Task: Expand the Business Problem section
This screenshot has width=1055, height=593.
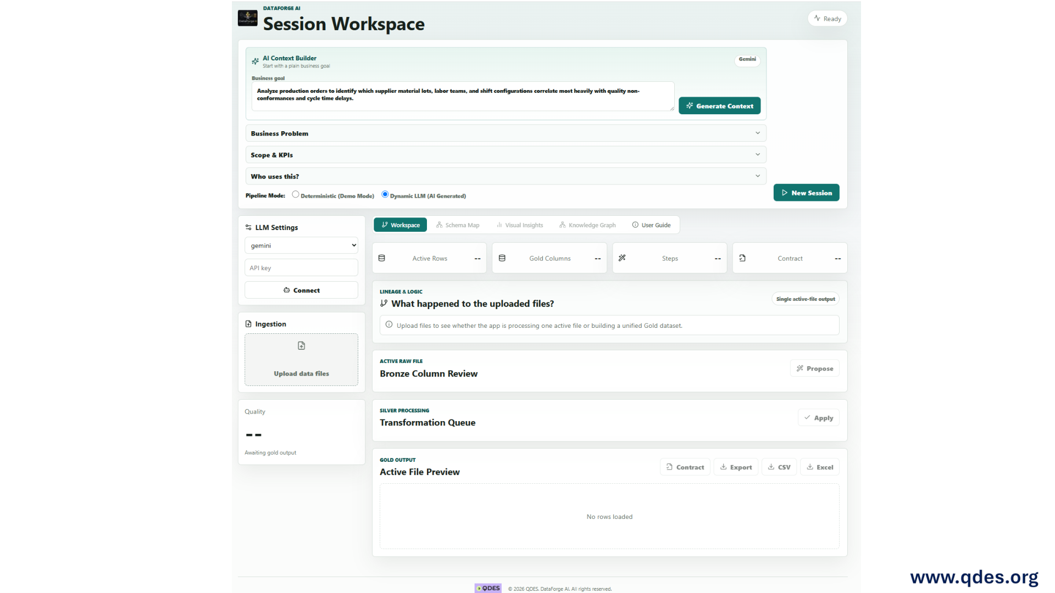Action: click(506, 133)
